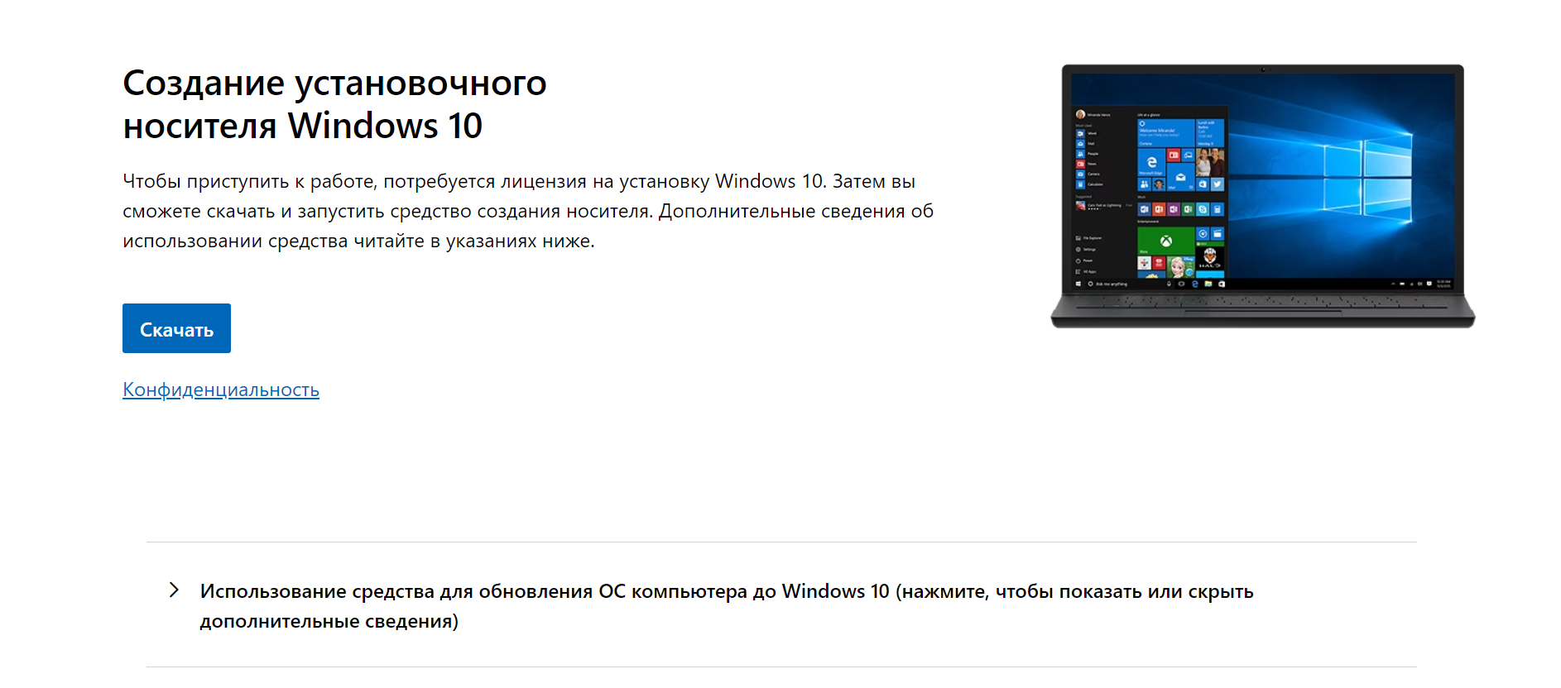Toggle the Использование средства для обновления section title
1561x688 pixels.
(x=727, y=606)
